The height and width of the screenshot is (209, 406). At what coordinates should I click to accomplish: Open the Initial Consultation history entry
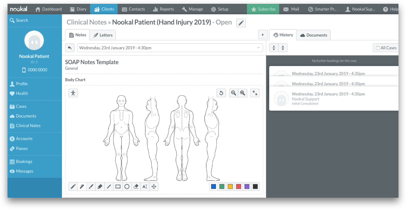click(334, 98)
